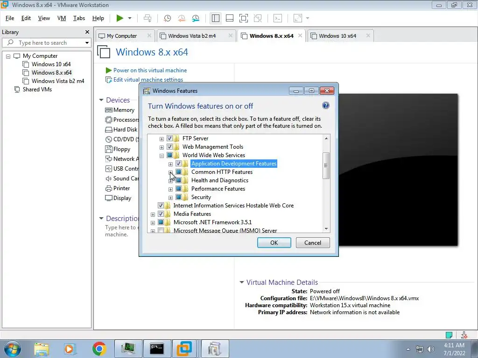Screen dimensions: 478x358
Task: Expand the Application Development Features node
Action: click(171, 165)
